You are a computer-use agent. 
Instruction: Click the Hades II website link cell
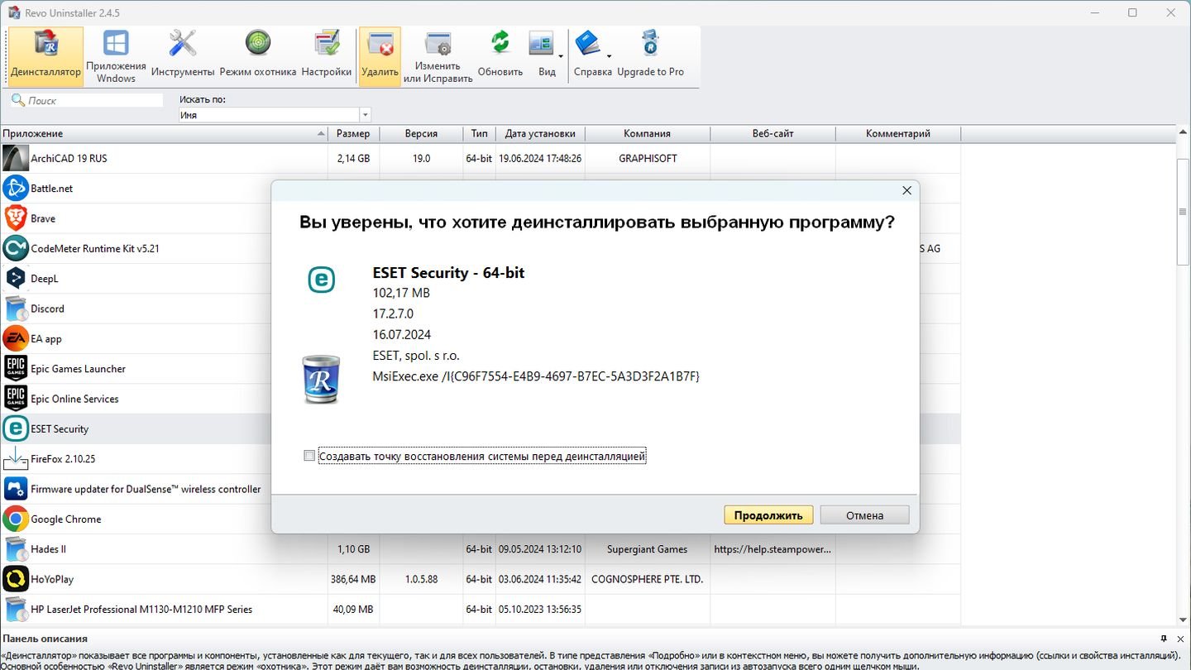coord(772,549)
